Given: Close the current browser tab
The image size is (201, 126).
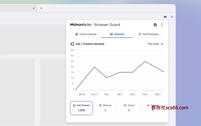Looking at the screenshot, I should tap(34, 8).
